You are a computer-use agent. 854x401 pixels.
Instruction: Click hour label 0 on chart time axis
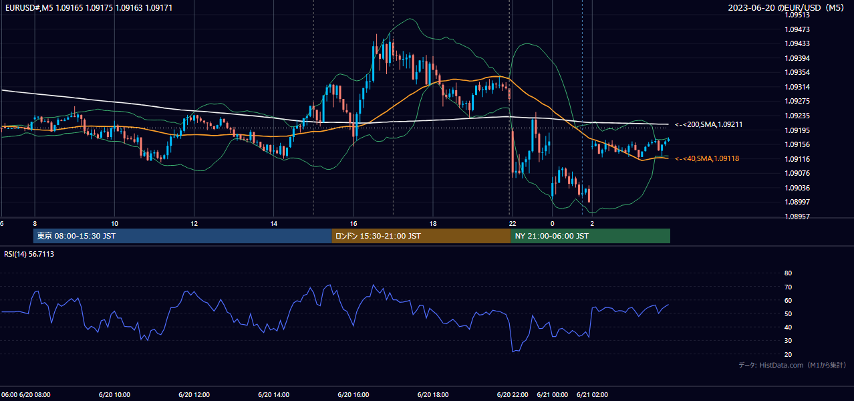pyautogui.click(x=553, y=223)
